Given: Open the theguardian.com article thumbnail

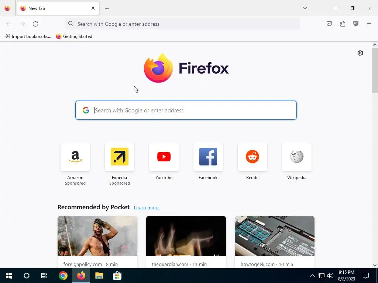Looking at the screenshot, I should (x=186, y=236).
